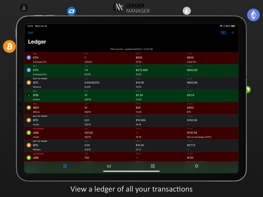Click the ETH icon in the sell row
Image resolution: width=263 pixels, height=197 pixels.
pos(29,58)
